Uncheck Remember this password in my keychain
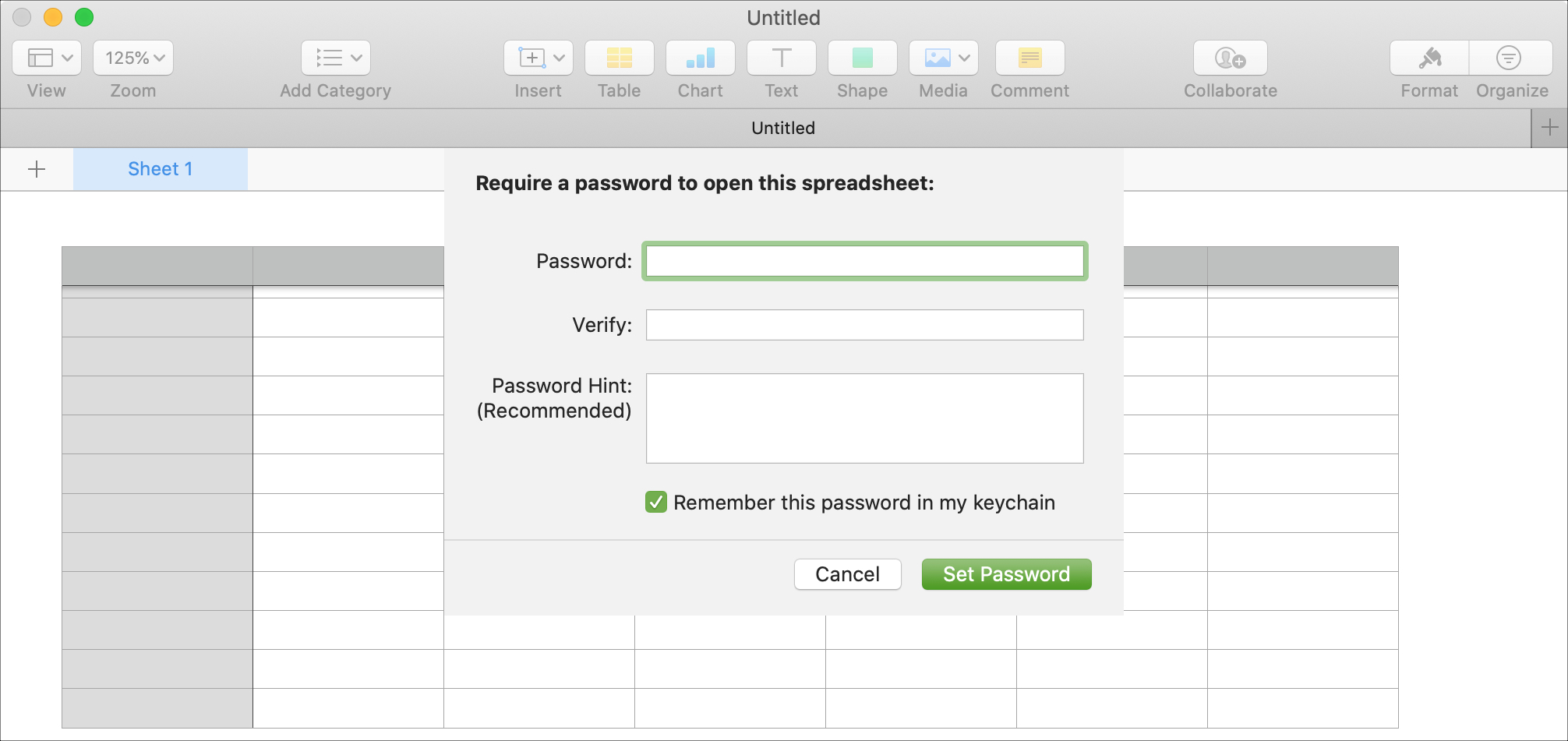The height and width of the screenshot is (741, 1568). 656,502
